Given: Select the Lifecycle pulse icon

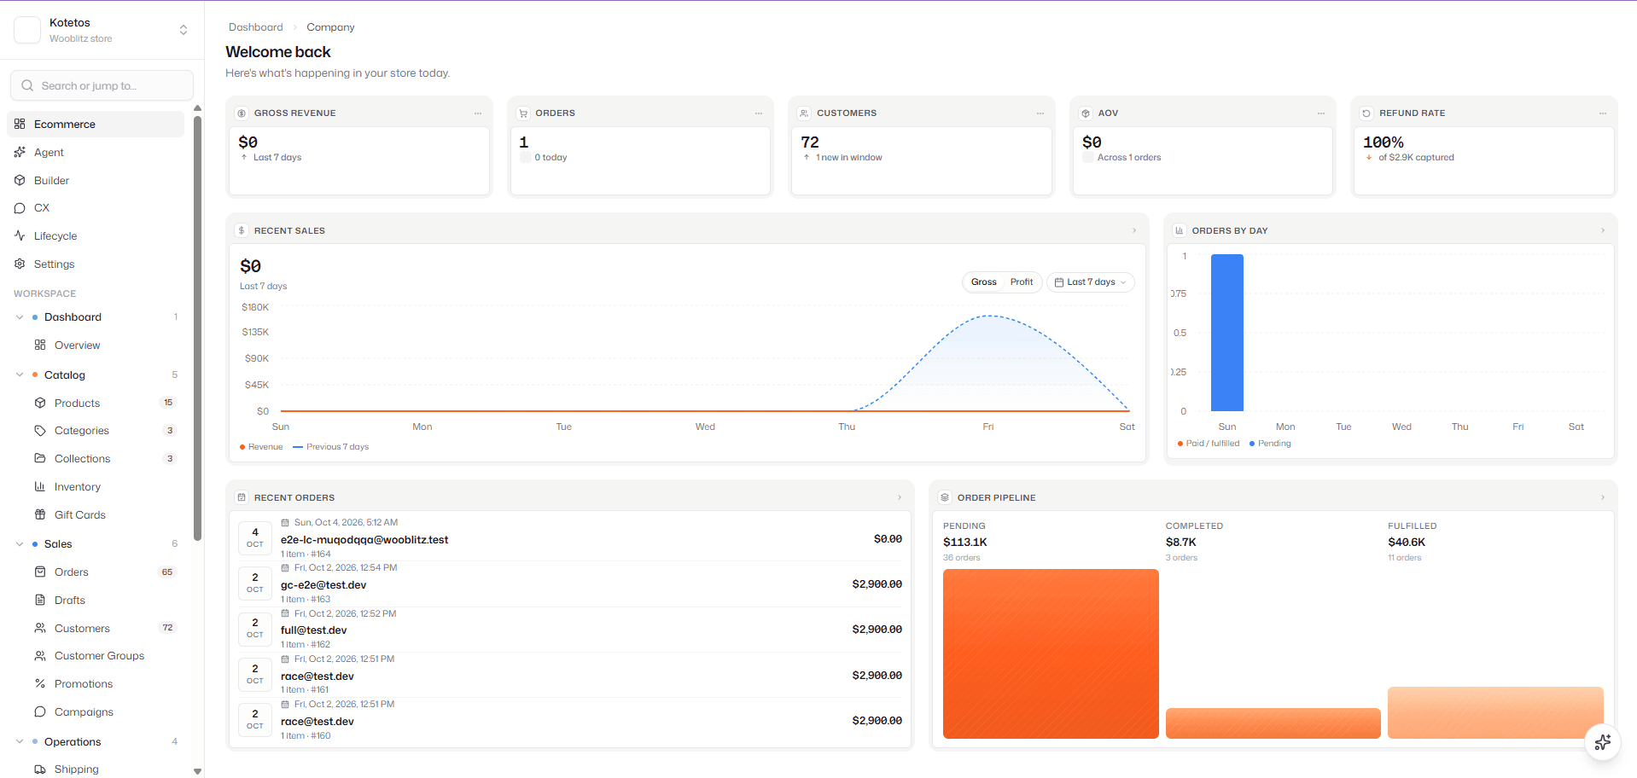Looking at the screenshot, I should point(20,235).
